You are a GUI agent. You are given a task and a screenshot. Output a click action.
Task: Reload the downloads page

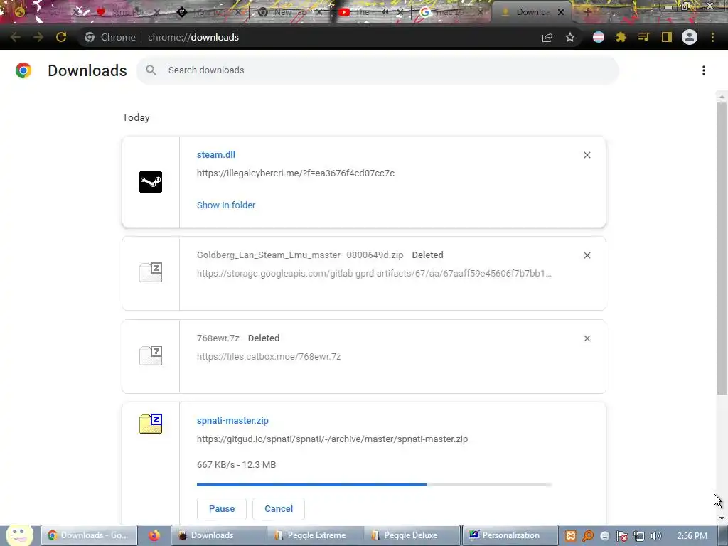(61, 37)
